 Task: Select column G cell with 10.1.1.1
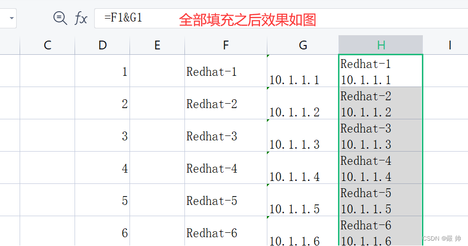pyautogui.click(x=303, y=71)
